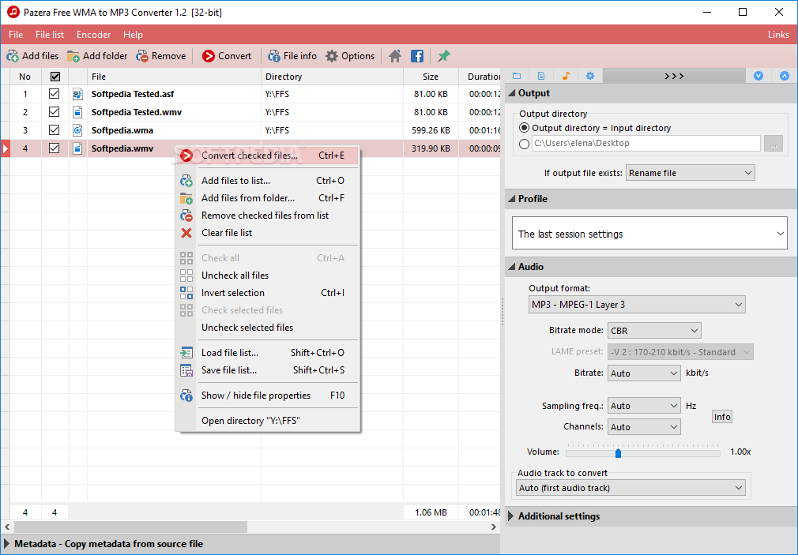The width and height of the screenshot is (798, 555).
Task: Uncheck Softpedia Tested.asf checkbox
Action: tap(54, 94)
